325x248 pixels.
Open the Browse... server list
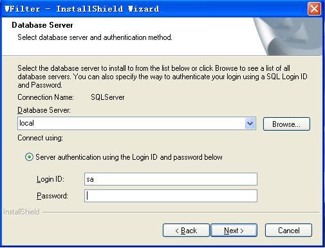286,124
